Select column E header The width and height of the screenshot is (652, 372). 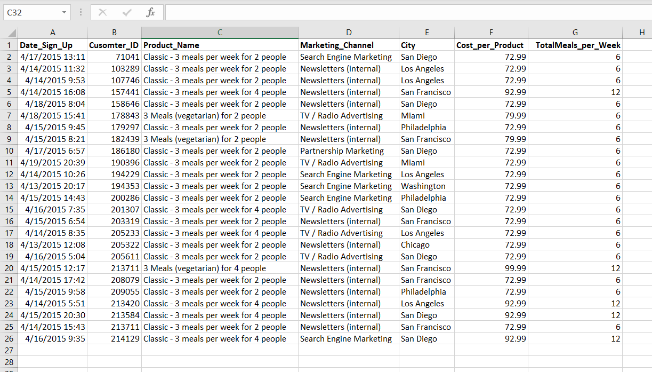(426, 33)
